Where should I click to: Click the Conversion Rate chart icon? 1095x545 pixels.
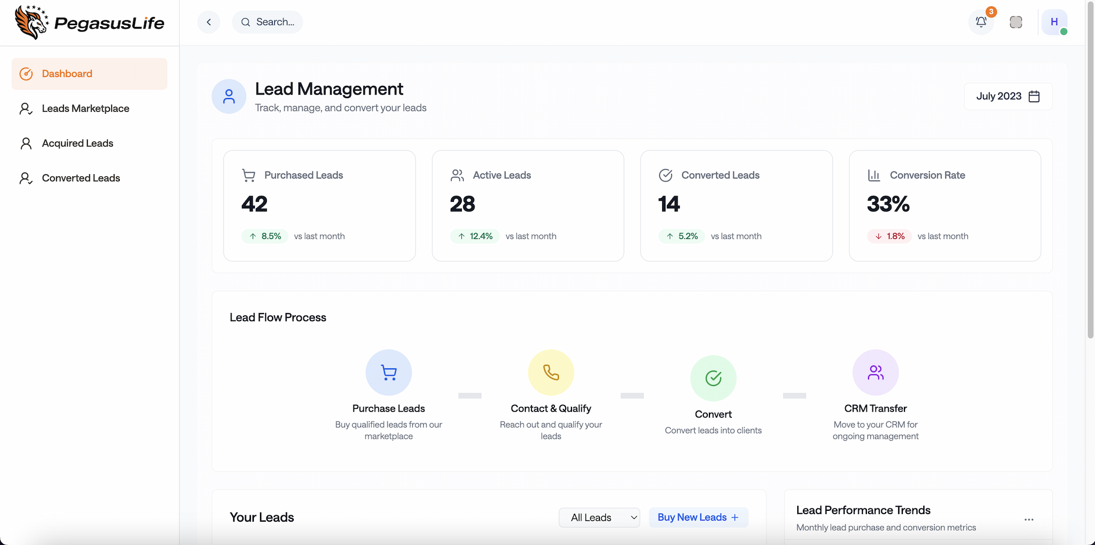coord(874,175)
